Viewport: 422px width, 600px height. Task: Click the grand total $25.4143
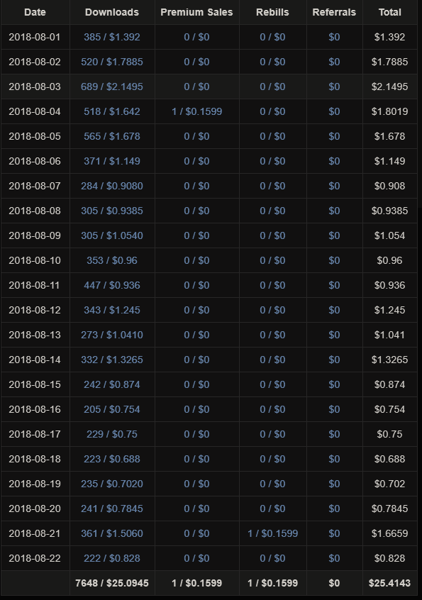[390, 583]
